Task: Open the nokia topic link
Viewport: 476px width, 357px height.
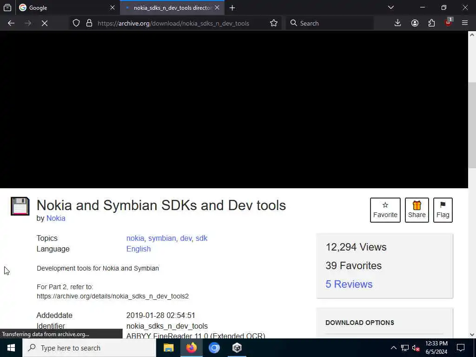Action: (135, 238)
